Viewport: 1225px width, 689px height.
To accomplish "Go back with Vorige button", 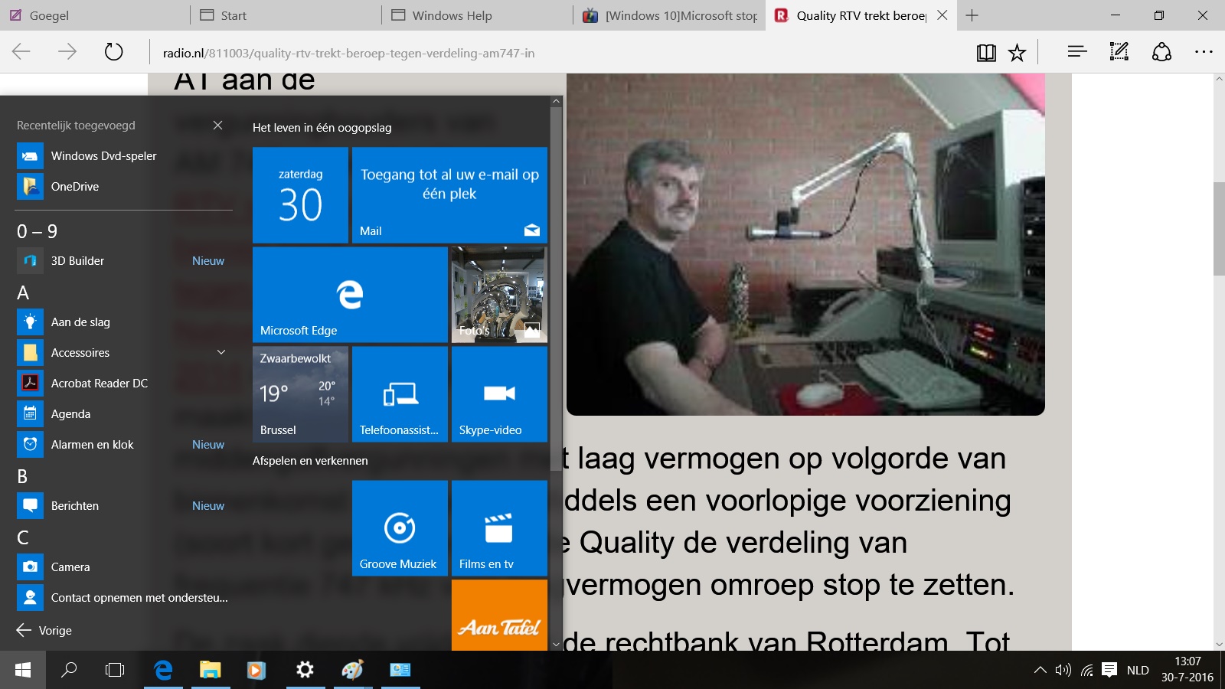I will (44, 630).
